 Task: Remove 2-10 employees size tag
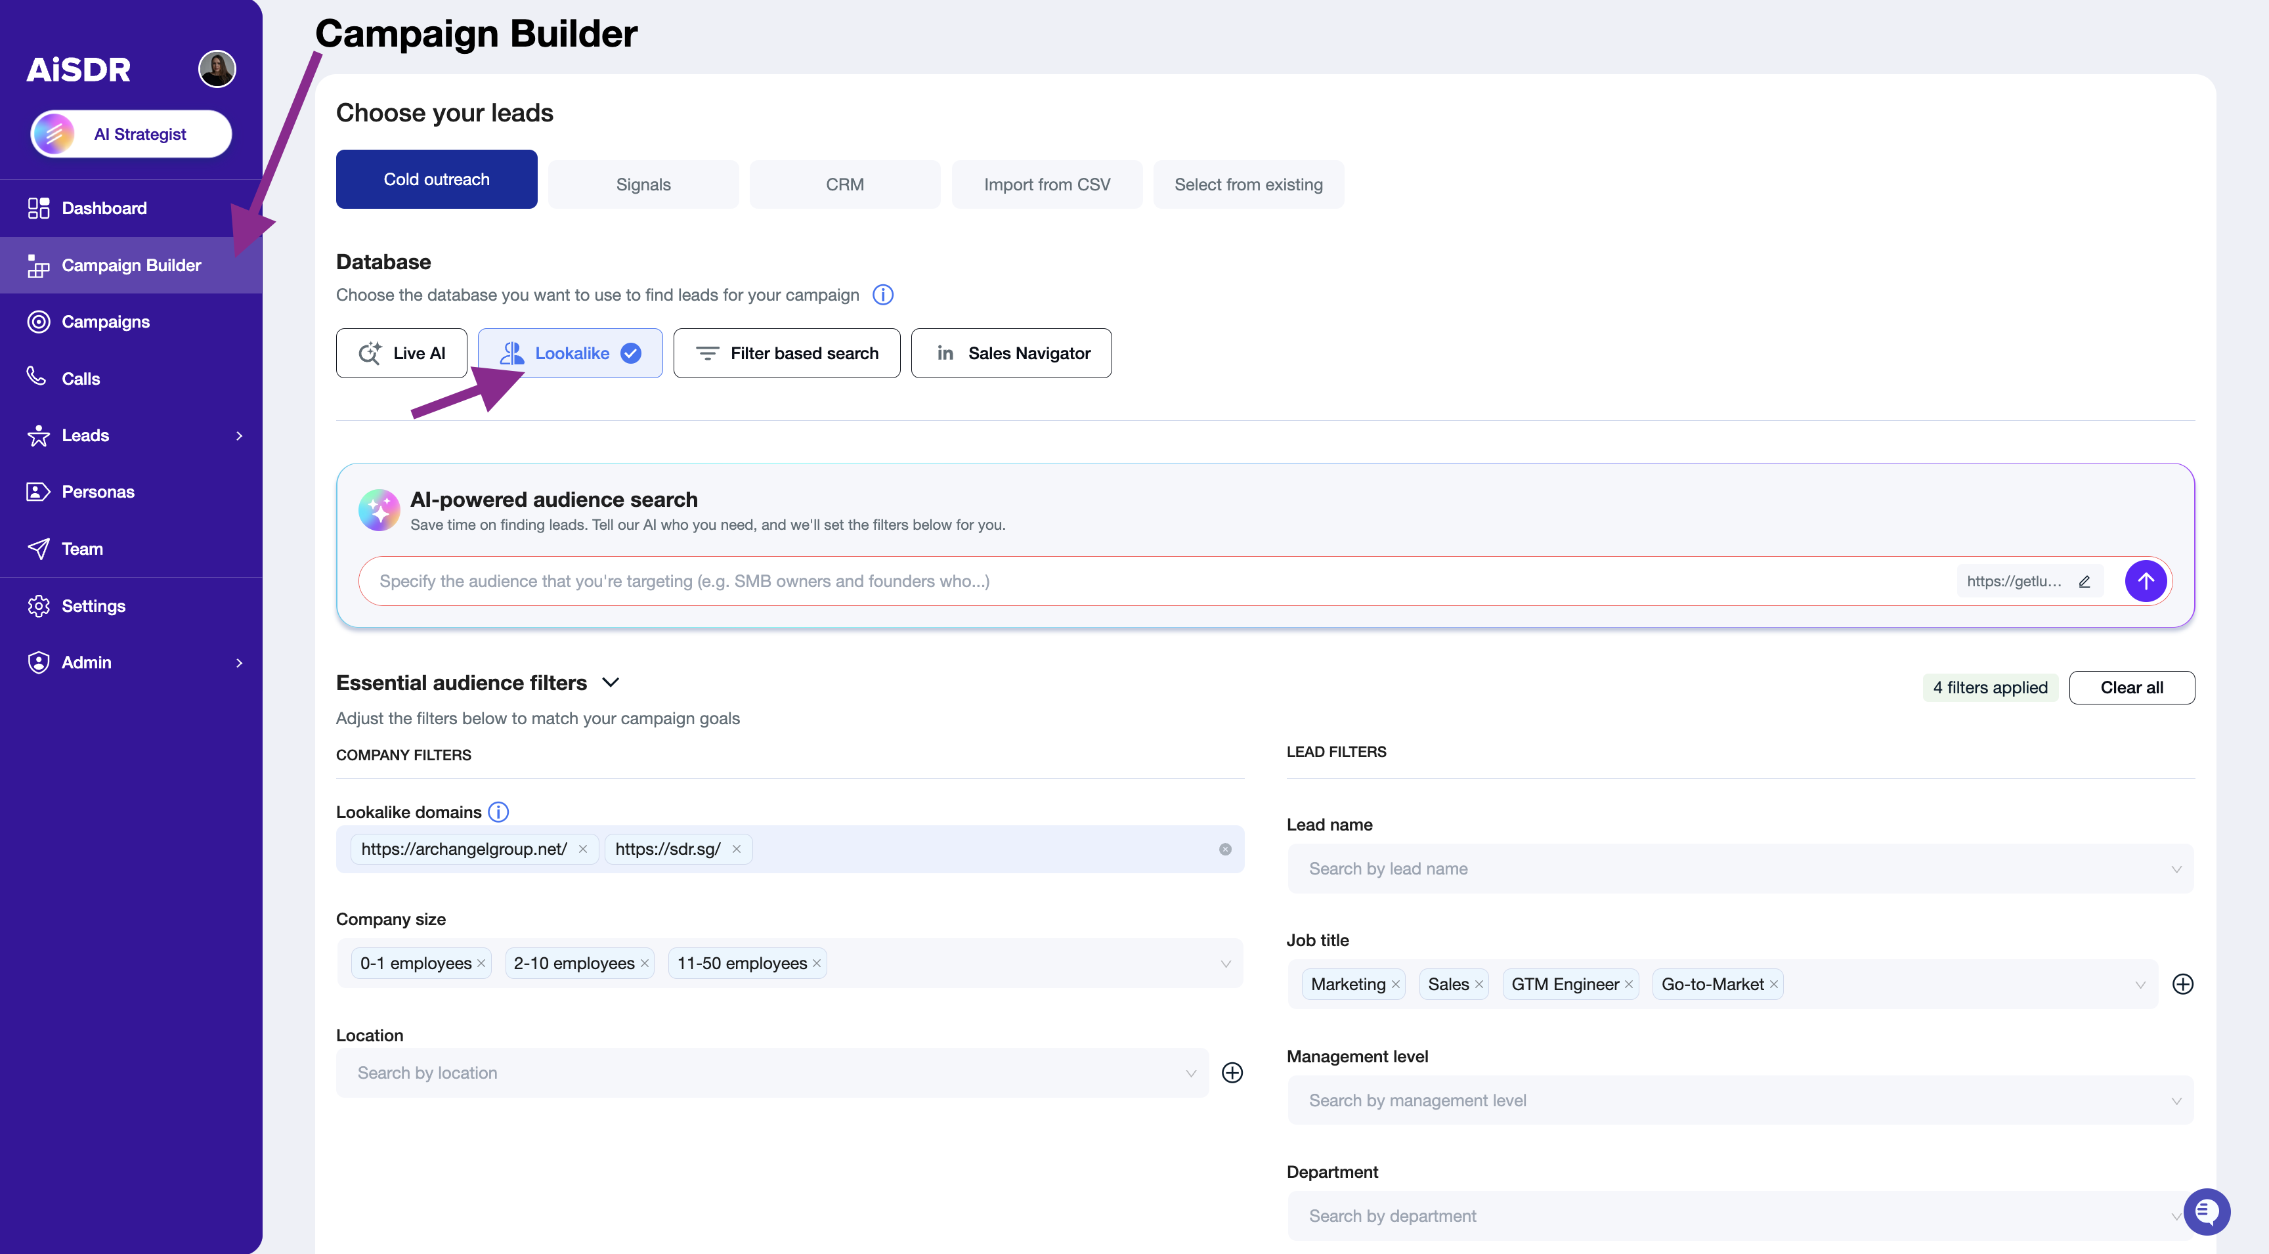[645, 963]
